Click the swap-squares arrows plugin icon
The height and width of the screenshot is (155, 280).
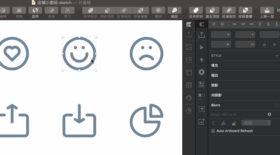(x=189, y=47)
